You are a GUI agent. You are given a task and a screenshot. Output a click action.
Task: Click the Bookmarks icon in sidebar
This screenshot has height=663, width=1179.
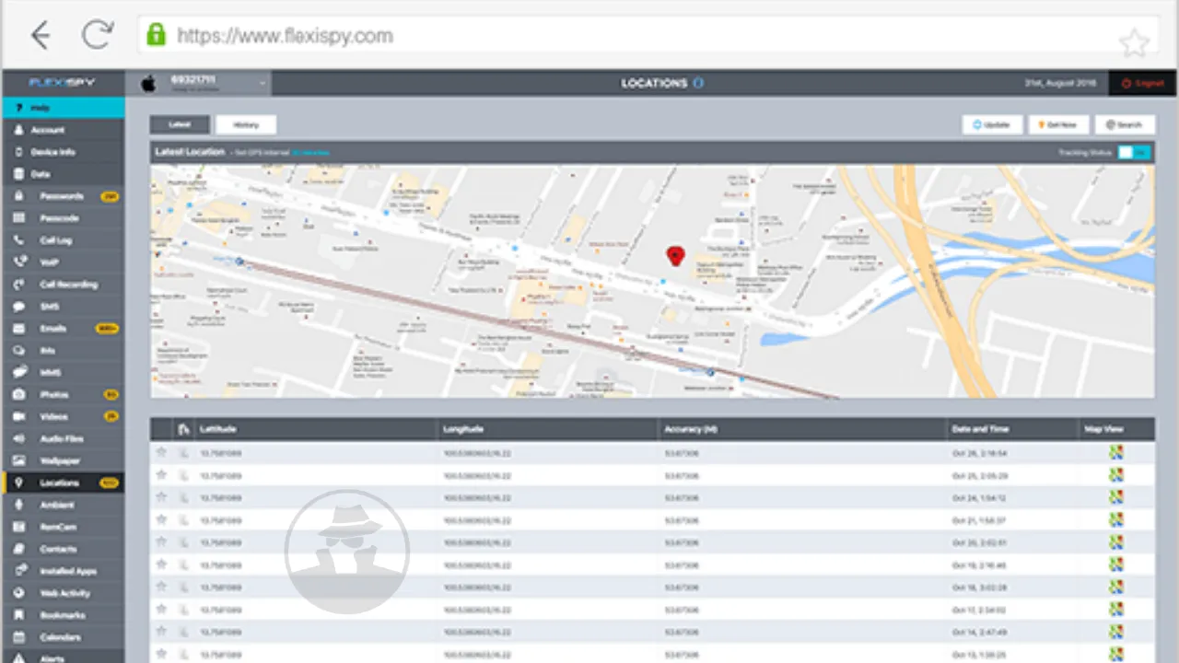coord(19,615)
